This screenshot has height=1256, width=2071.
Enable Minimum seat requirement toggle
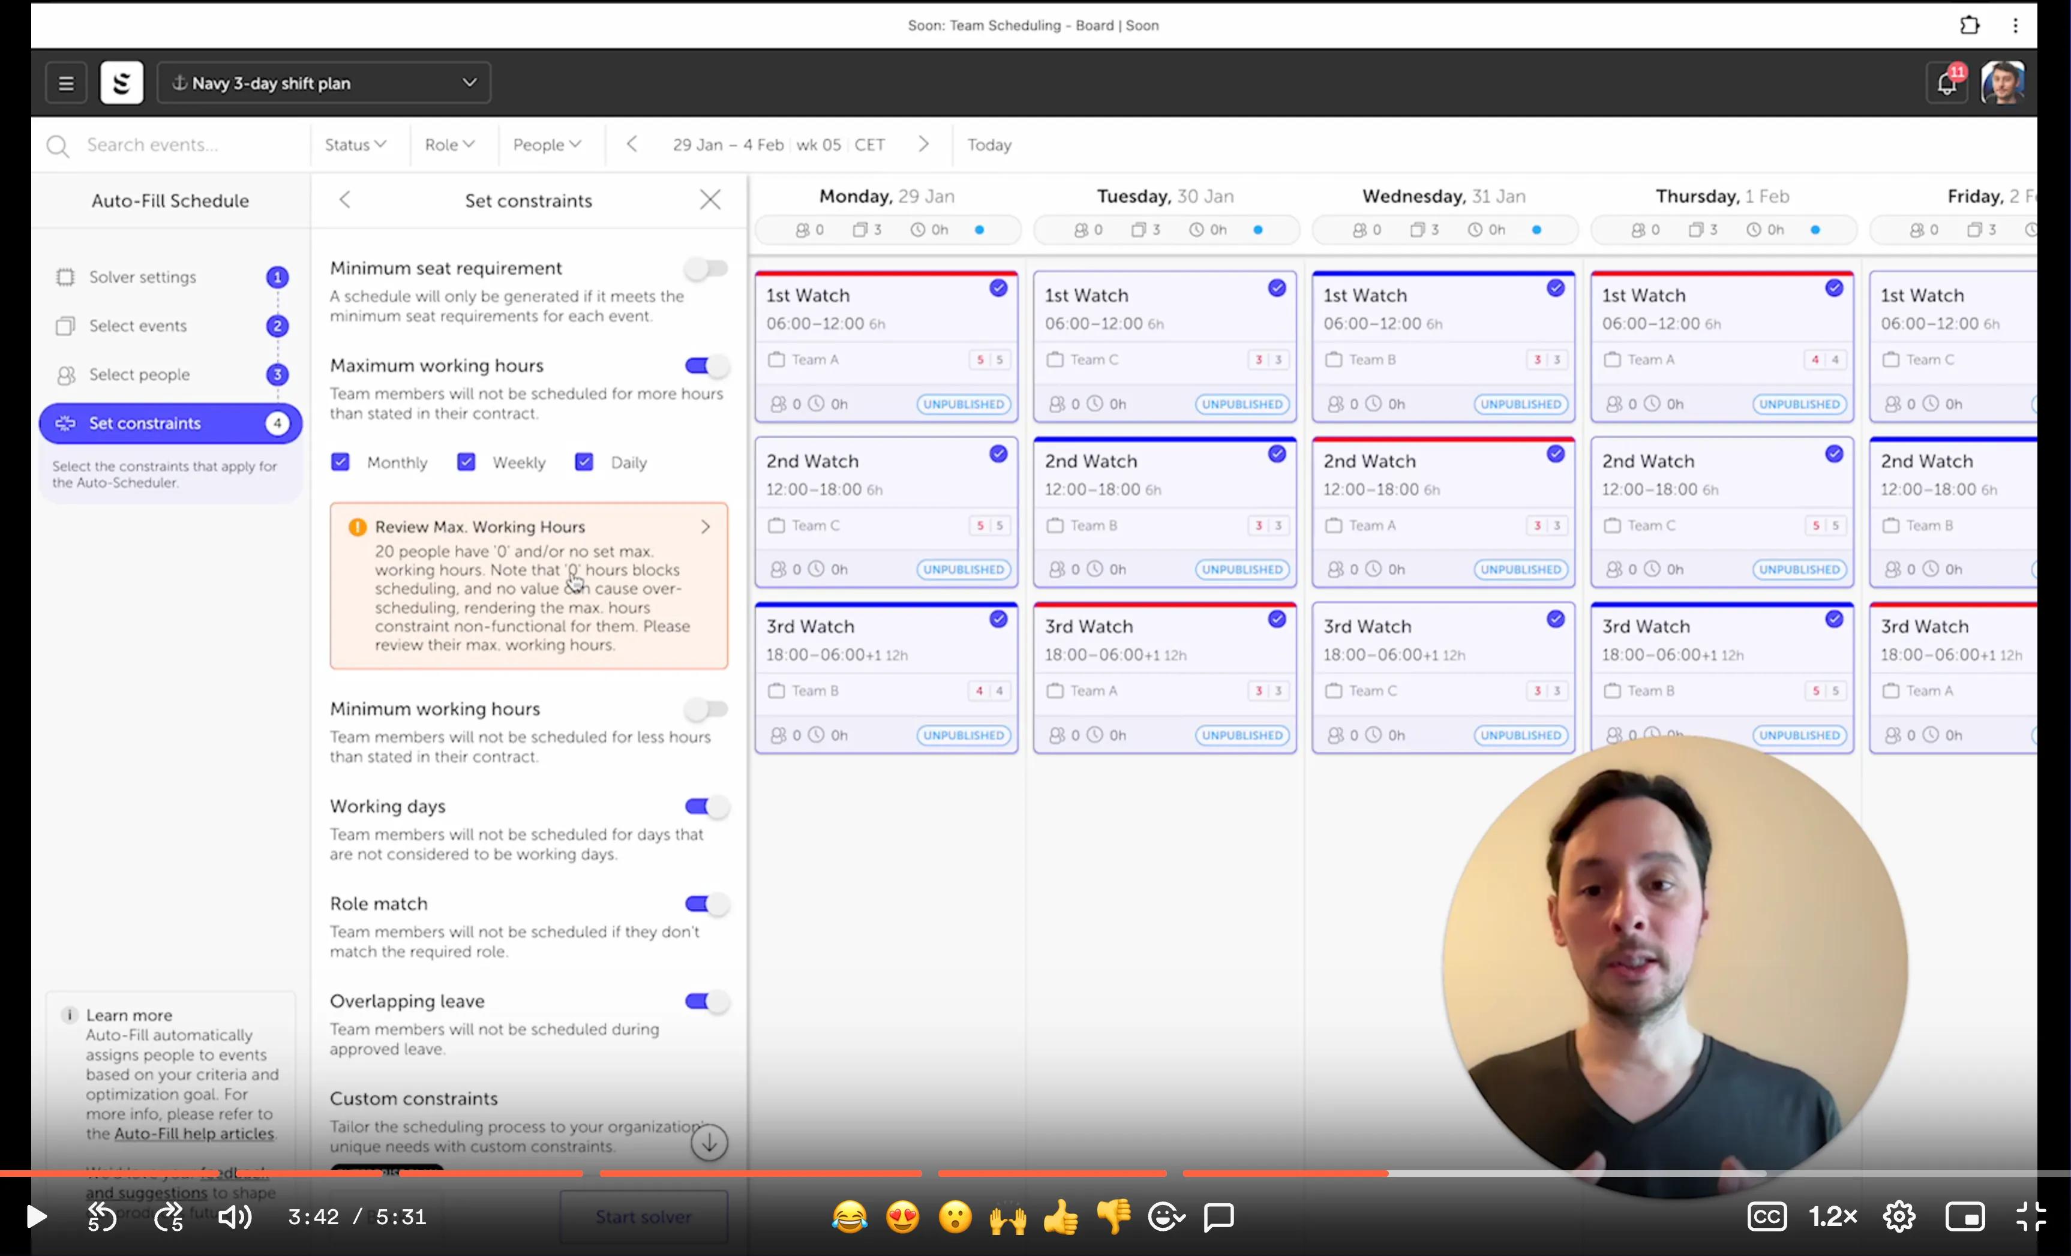tap(706, 269)
